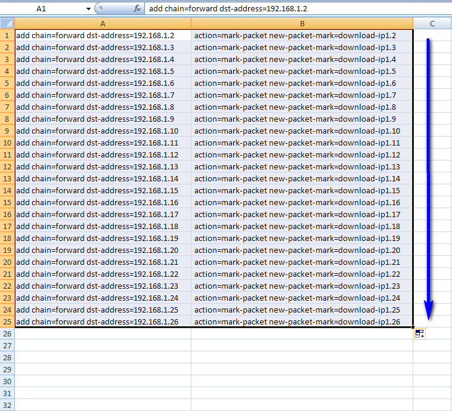452x411 pixels.
Task: Select cell ending download-ip1.14
Action: pyautogui.click(x=302, y=178)
